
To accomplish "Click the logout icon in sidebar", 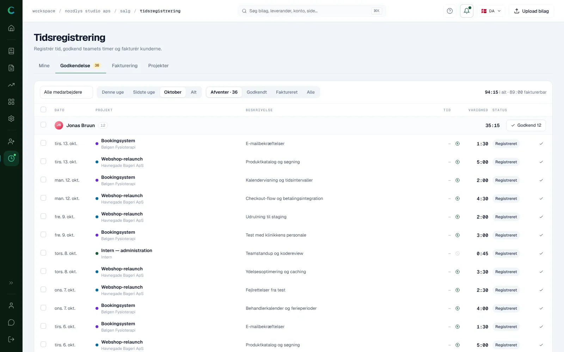I will pos(11,339).
